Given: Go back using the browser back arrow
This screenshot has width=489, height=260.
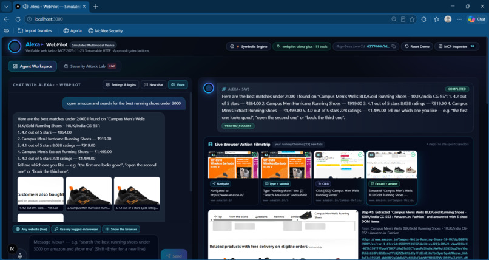Looking at the screenshot, I should tap(6, 19).
